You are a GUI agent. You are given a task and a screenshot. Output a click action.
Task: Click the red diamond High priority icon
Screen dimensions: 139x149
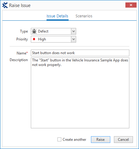[34, 39]
